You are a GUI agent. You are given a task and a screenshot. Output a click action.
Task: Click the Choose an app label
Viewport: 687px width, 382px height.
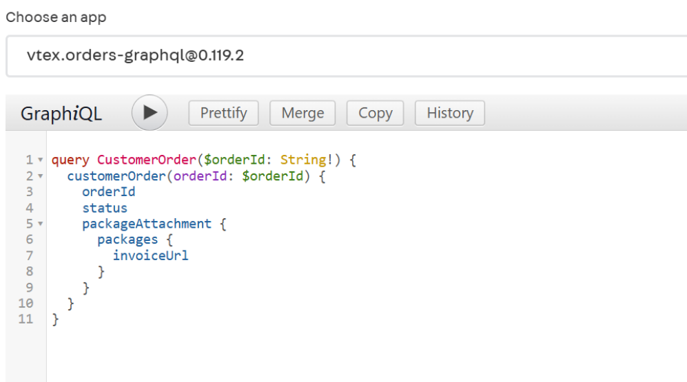point(56,17)
